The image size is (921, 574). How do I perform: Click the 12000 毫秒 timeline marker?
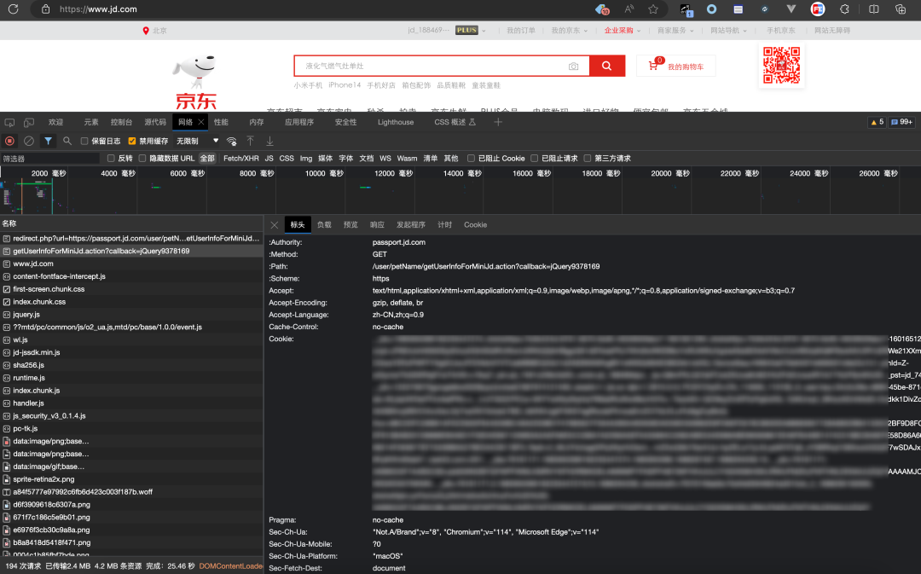(x=393, y=173)
